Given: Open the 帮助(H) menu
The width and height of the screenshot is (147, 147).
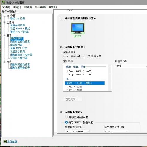Looking at the screenshot, I should (53, 7).
